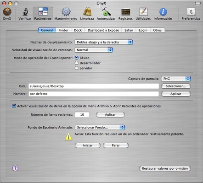This screenshot has width=203, height=183.
Task: Click the Seleccionar... button for the path
Action: pyautogui.click(x=176, y=86)
